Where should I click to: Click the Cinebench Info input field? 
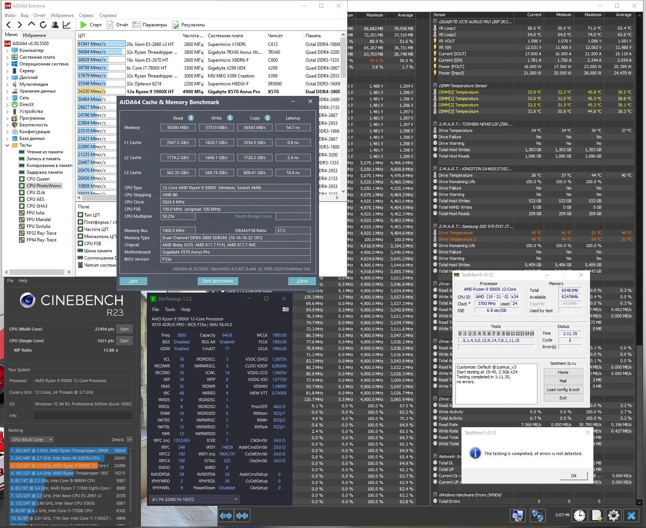[83, 416]
